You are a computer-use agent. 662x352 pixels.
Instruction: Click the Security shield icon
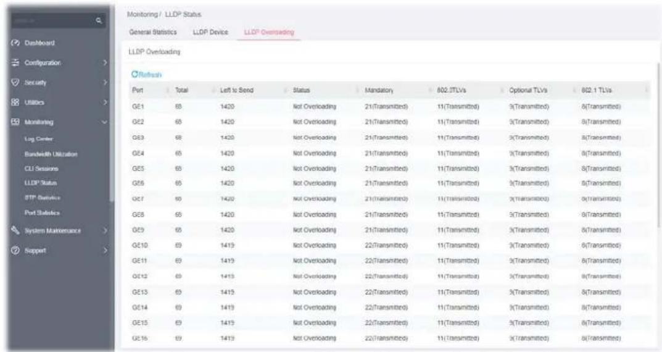coord(15,82)
